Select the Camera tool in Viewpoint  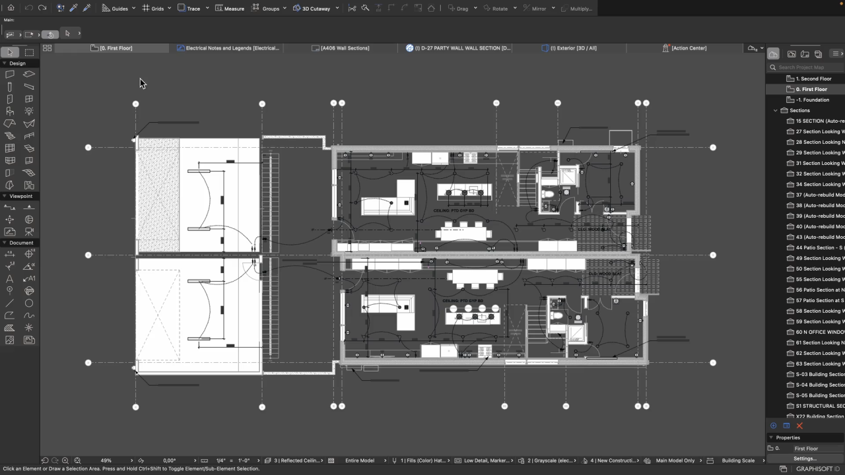pyautogui.click(x=29, y=232)
